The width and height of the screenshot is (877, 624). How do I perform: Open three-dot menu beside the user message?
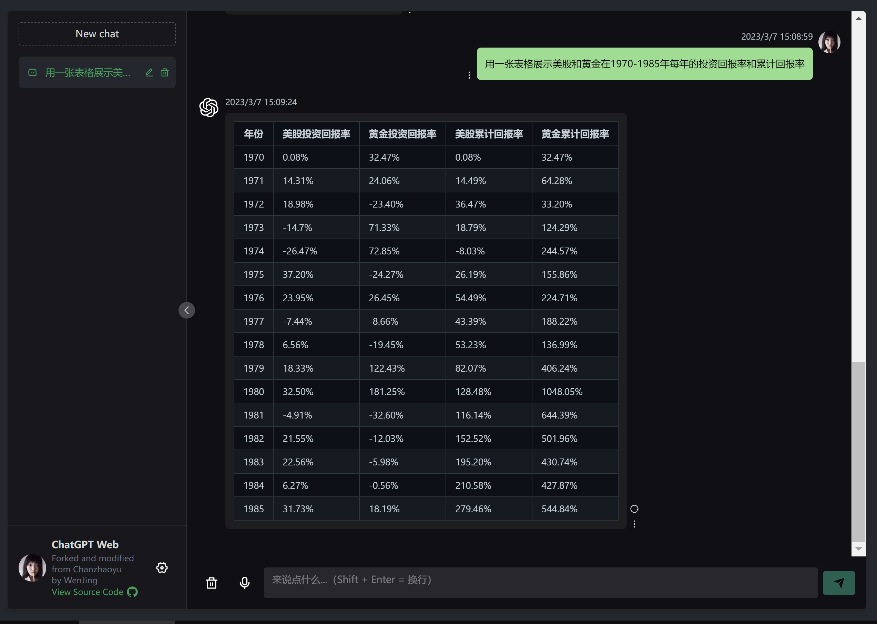click(x=469, y=75)
